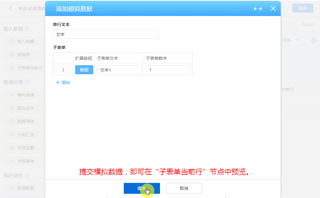Viewport: 320px width, 198px height.
Task: Click the fullscreen expand arrows in dialog header
Action: point(258,9)
